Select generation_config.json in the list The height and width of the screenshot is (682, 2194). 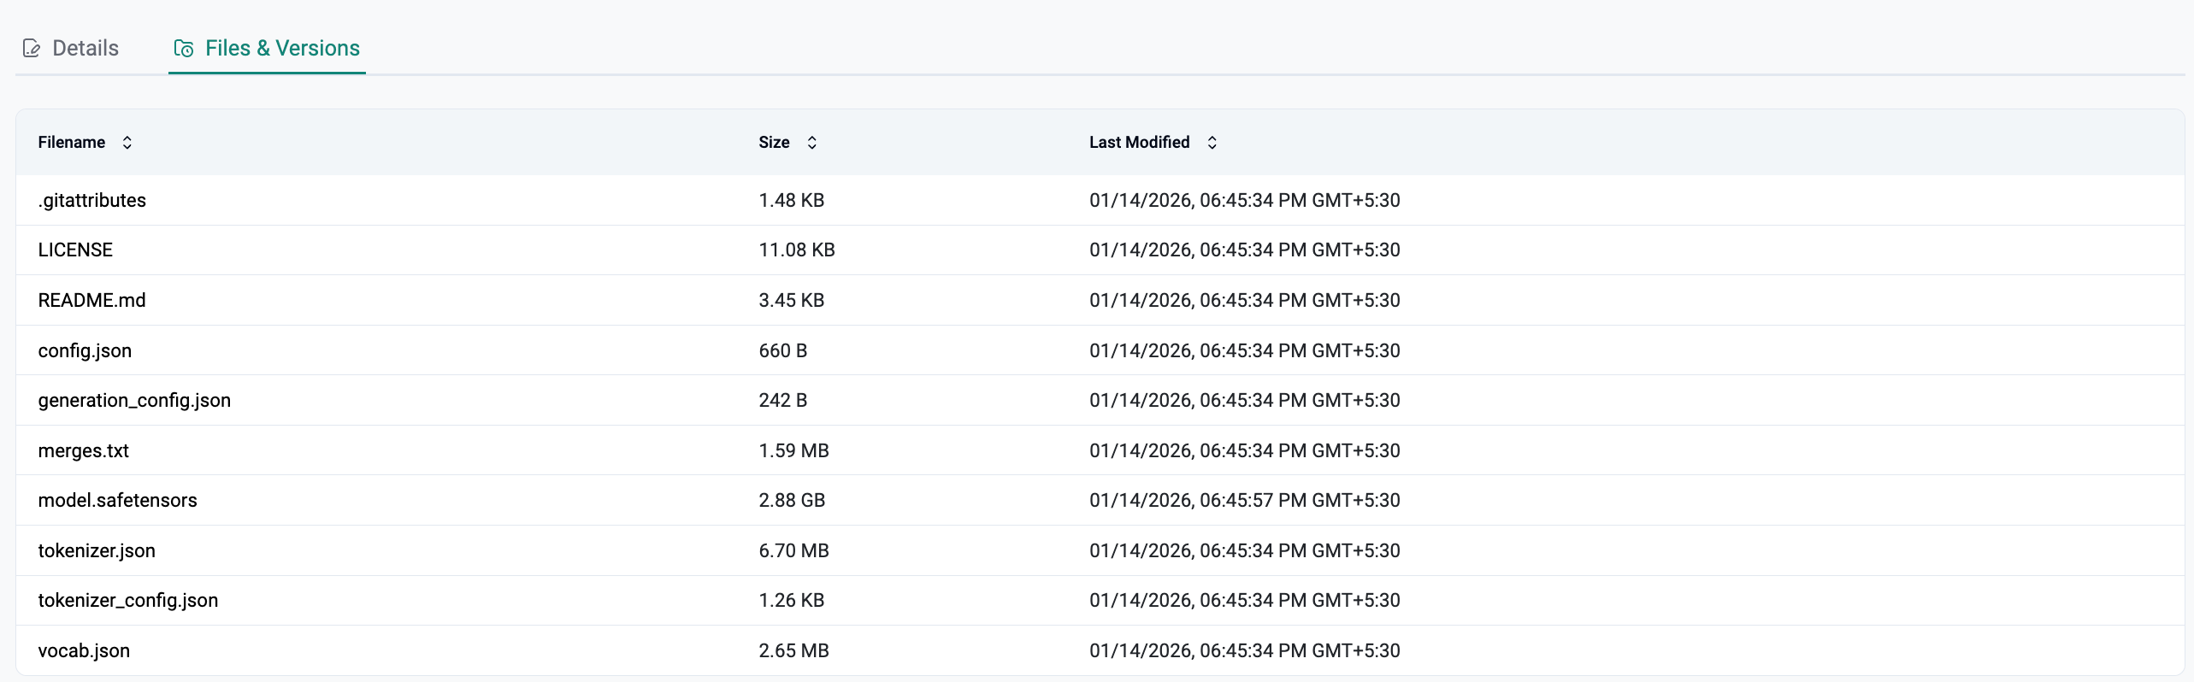click(x=134, y=401)
